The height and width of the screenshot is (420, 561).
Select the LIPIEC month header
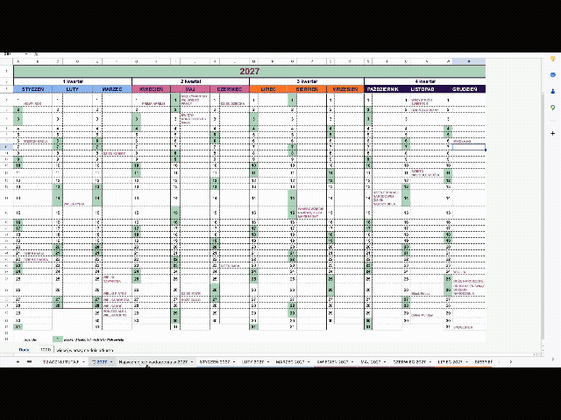coord(268,89)
